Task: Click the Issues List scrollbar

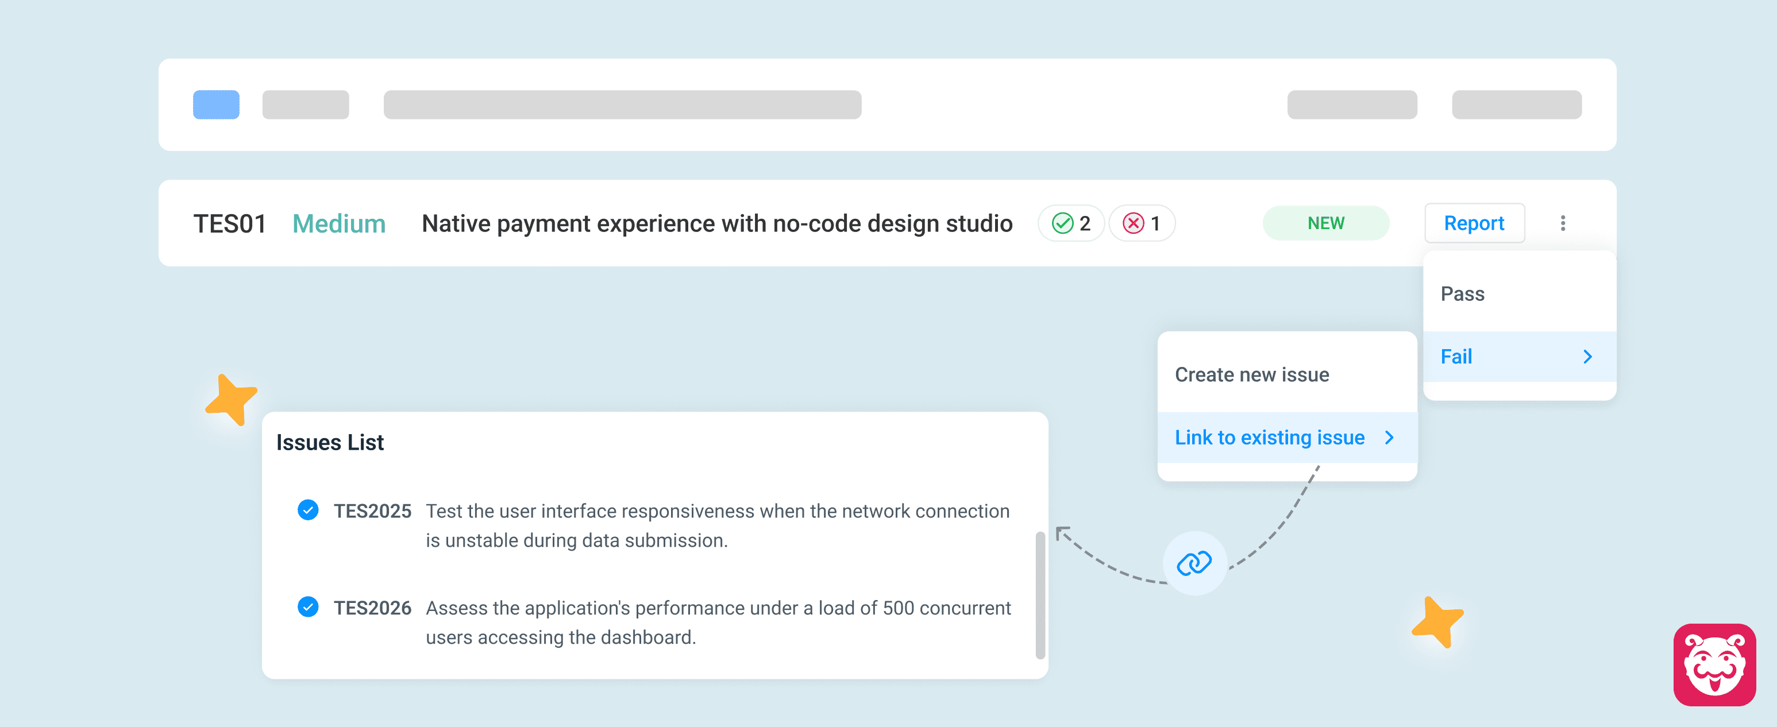Action: 1039,594
